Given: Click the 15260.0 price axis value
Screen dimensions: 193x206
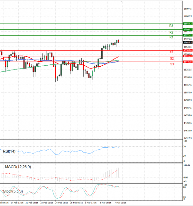Looking at the screenshot, I should [188, 78].
